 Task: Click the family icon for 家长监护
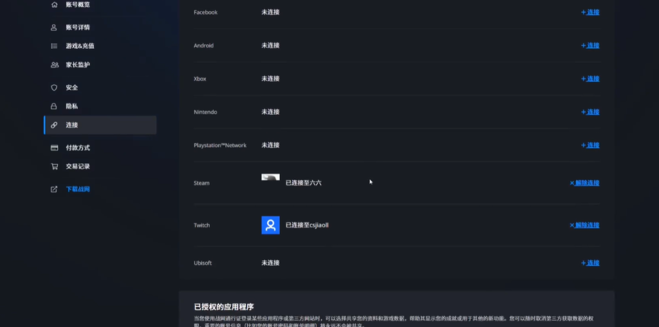pyautogui.click(x=54, y=65)
